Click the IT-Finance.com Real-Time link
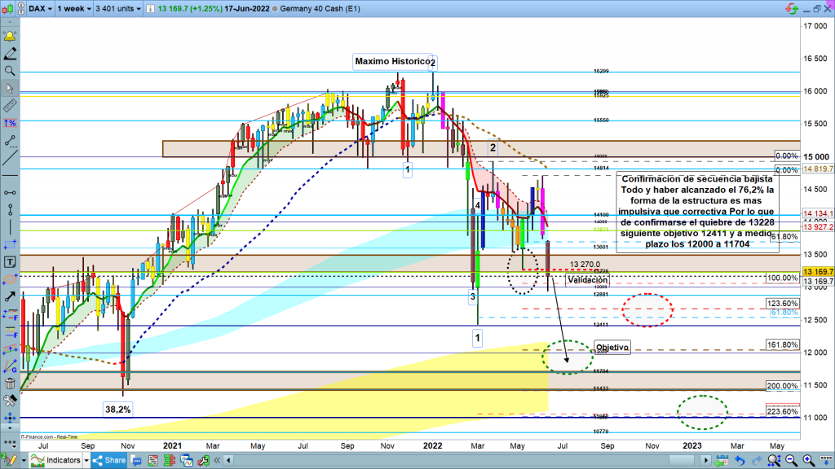Screen dimensions: 835x469 pos(49,437)
